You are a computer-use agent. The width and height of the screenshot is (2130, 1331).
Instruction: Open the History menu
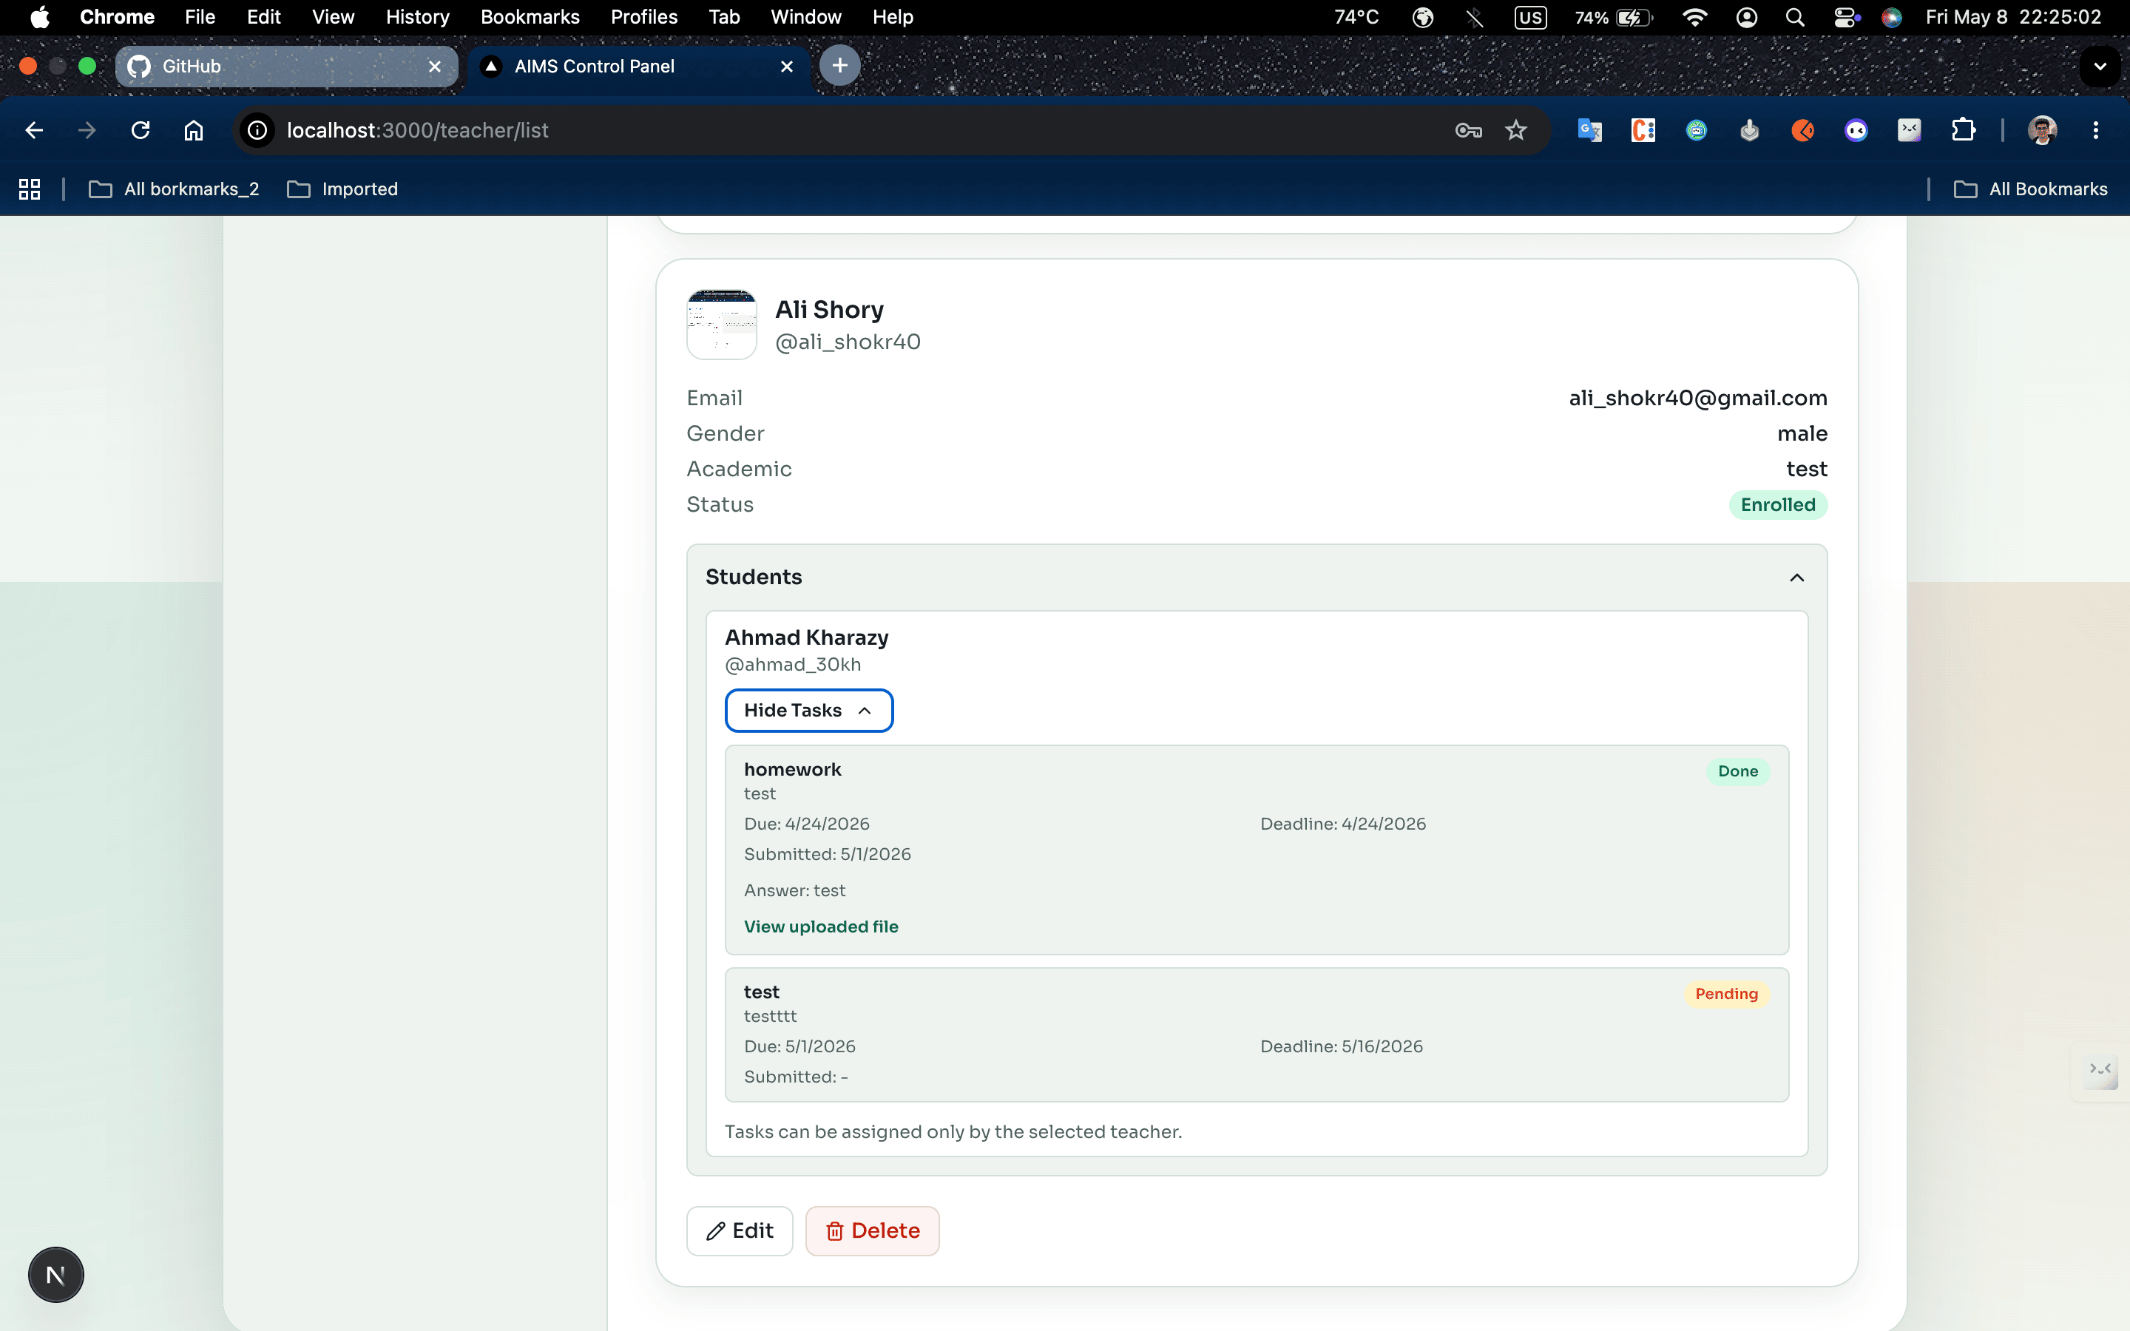point(417,18)
